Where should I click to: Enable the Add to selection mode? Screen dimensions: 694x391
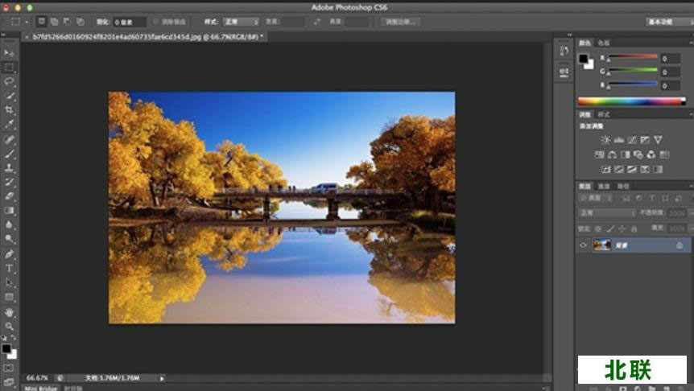point(54,22)
